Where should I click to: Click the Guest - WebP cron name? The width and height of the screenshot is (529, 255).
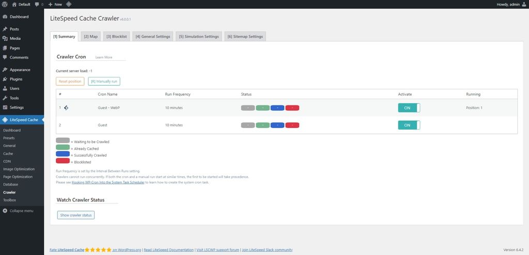point(107,108)
